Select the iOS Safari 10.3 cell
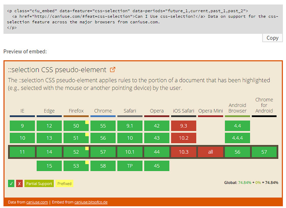 point(184,152)
